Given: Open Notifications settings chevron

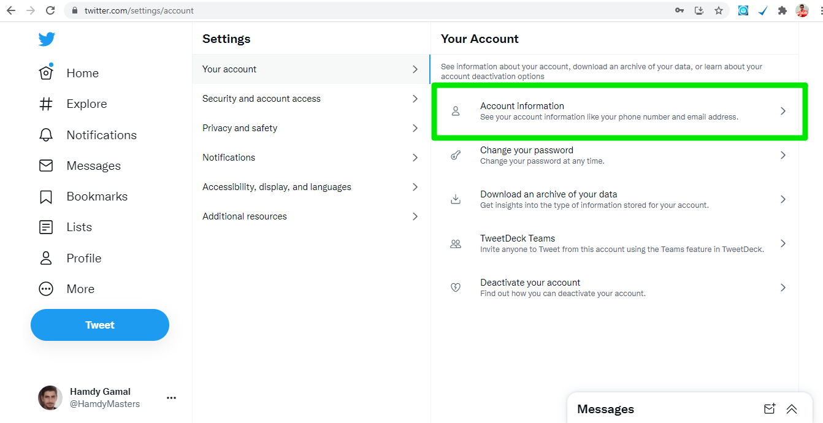Looking at the screenshot, I should pyautogui.click(x=415, y=158).
